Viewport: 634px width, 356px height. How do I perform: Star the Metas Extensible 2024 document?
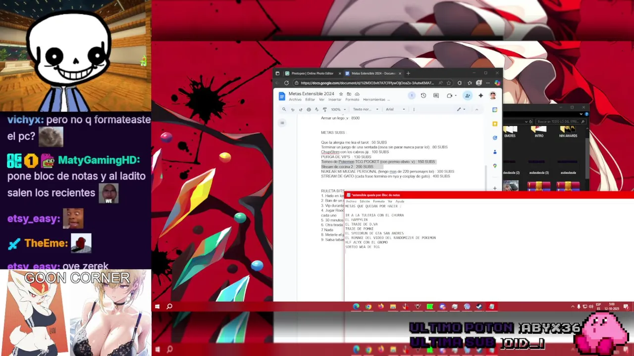click(341, 94)
